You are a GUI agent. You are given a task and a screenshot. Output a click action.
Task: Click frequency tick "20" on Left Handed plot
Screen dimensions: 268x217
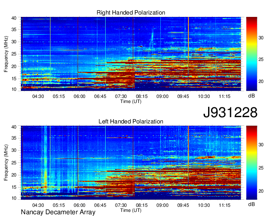pyautogui.click(x=14, y=175)
